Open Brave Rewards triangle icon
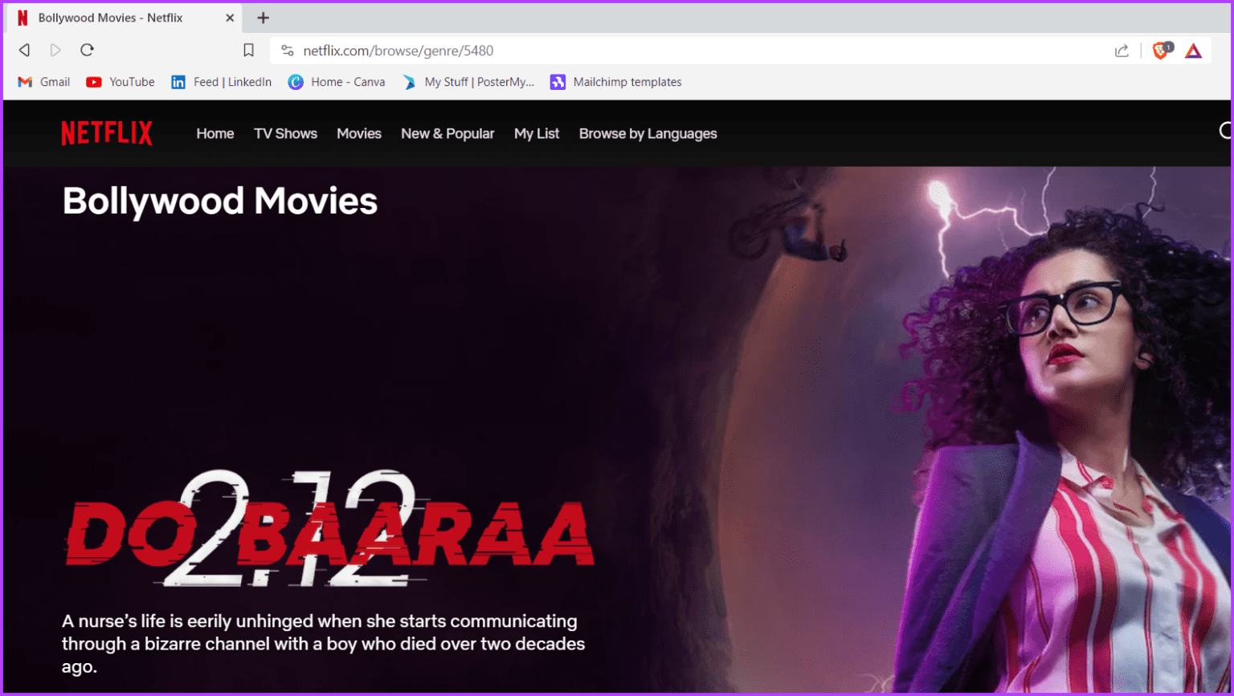This screenshot has height=696, width=1234. [1193, 51]
